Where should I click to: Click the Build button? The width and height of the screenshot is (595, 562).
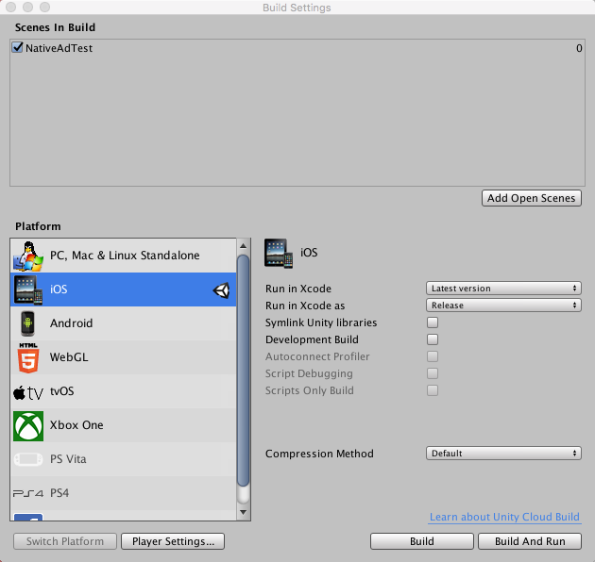coord(422,541)
